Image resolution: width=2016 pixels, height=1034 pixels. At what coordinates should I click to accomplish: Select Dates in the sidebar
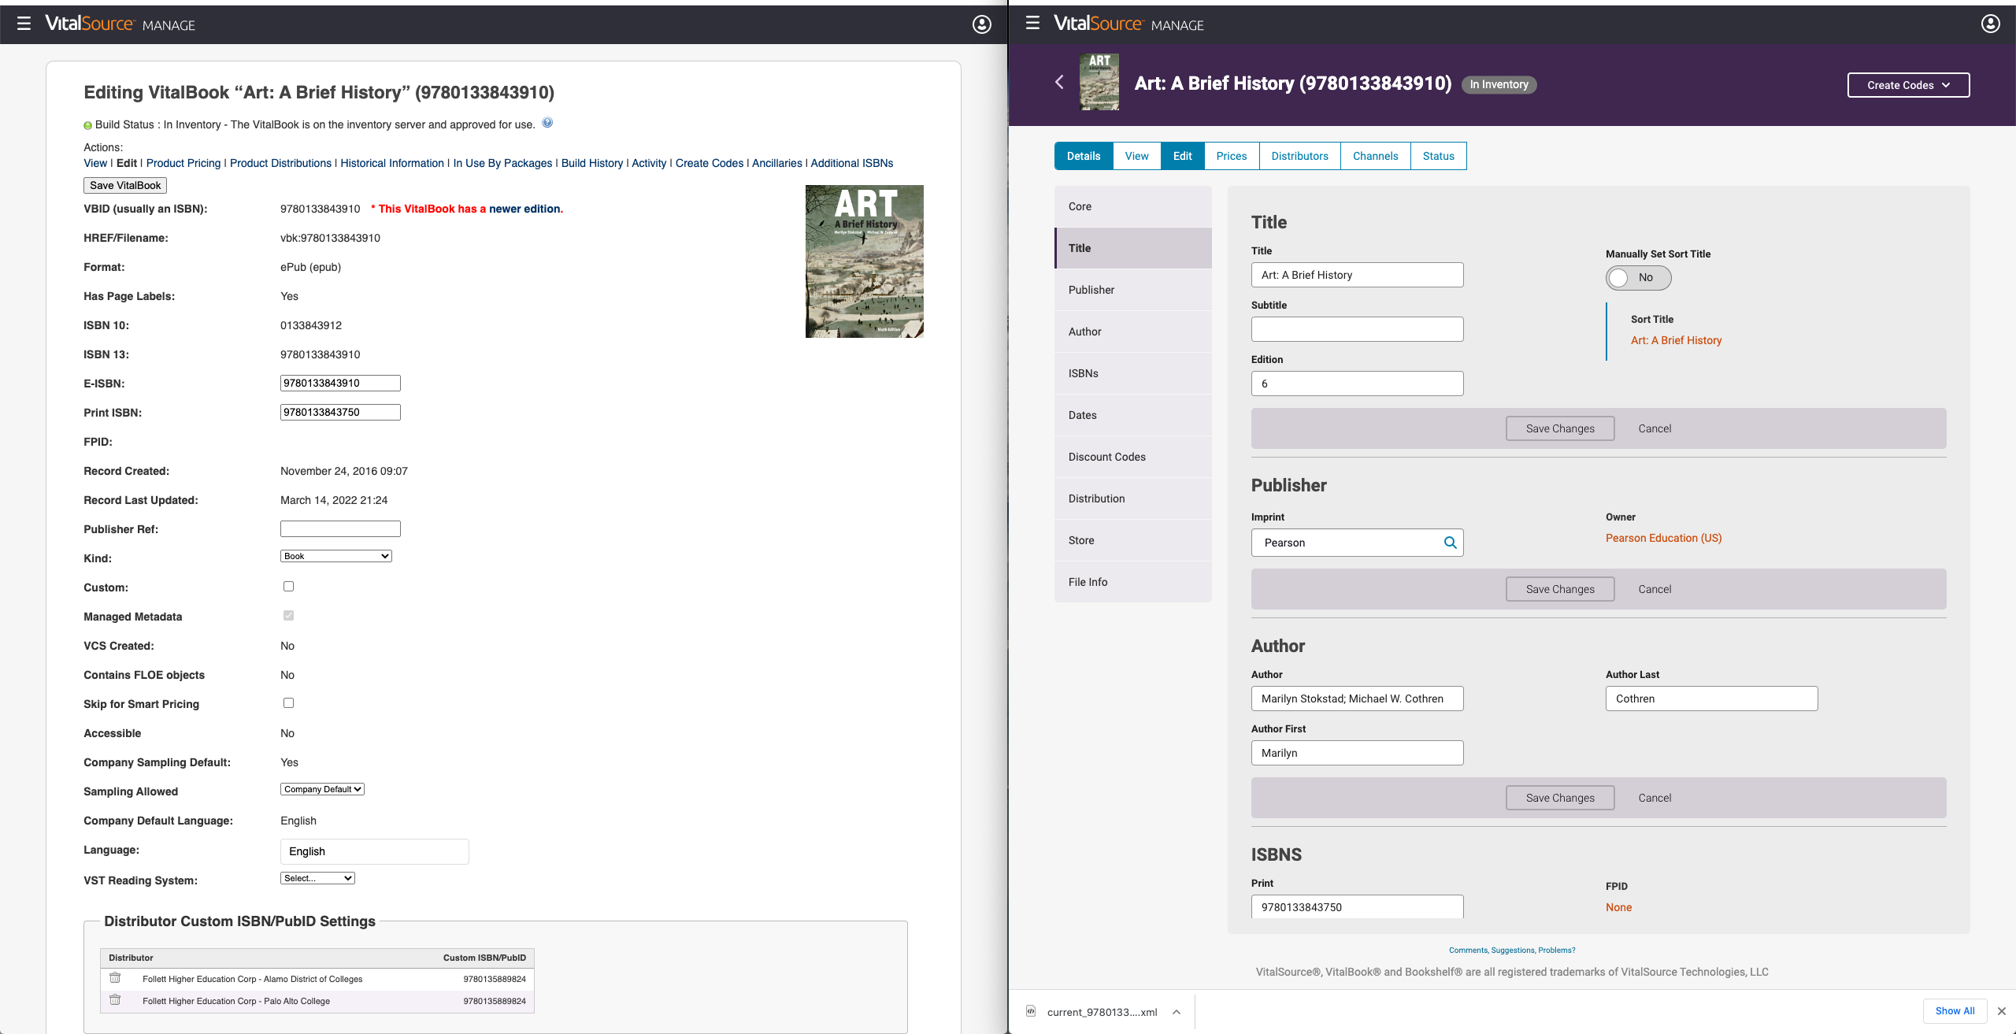[1132, 415]
